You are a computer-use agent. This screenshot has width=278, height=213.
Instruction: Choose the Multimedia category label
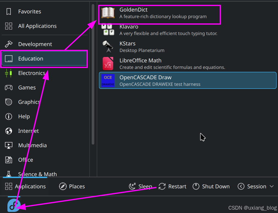33,145
